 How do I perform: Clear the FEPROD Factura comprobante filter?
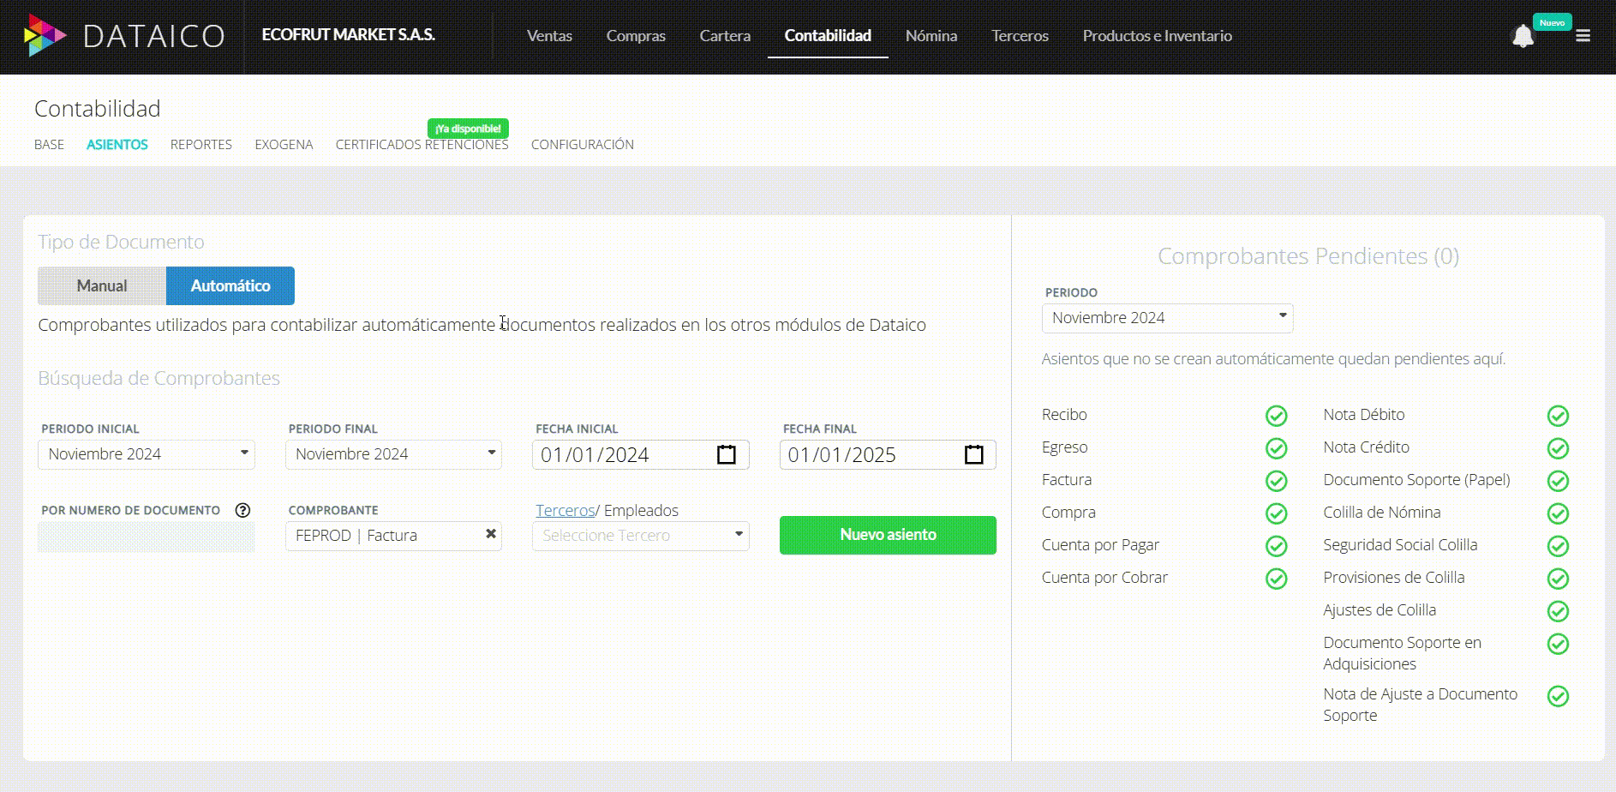pos(491,535)
